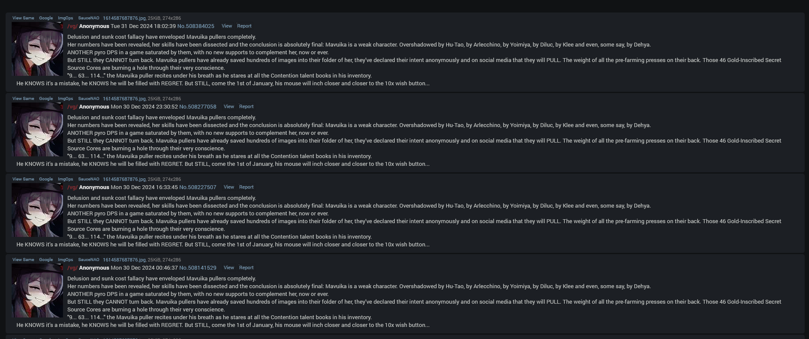Report the post No.508277058
Image resolution: width=809 pixels, height=339 pixels.
(246, 106)
